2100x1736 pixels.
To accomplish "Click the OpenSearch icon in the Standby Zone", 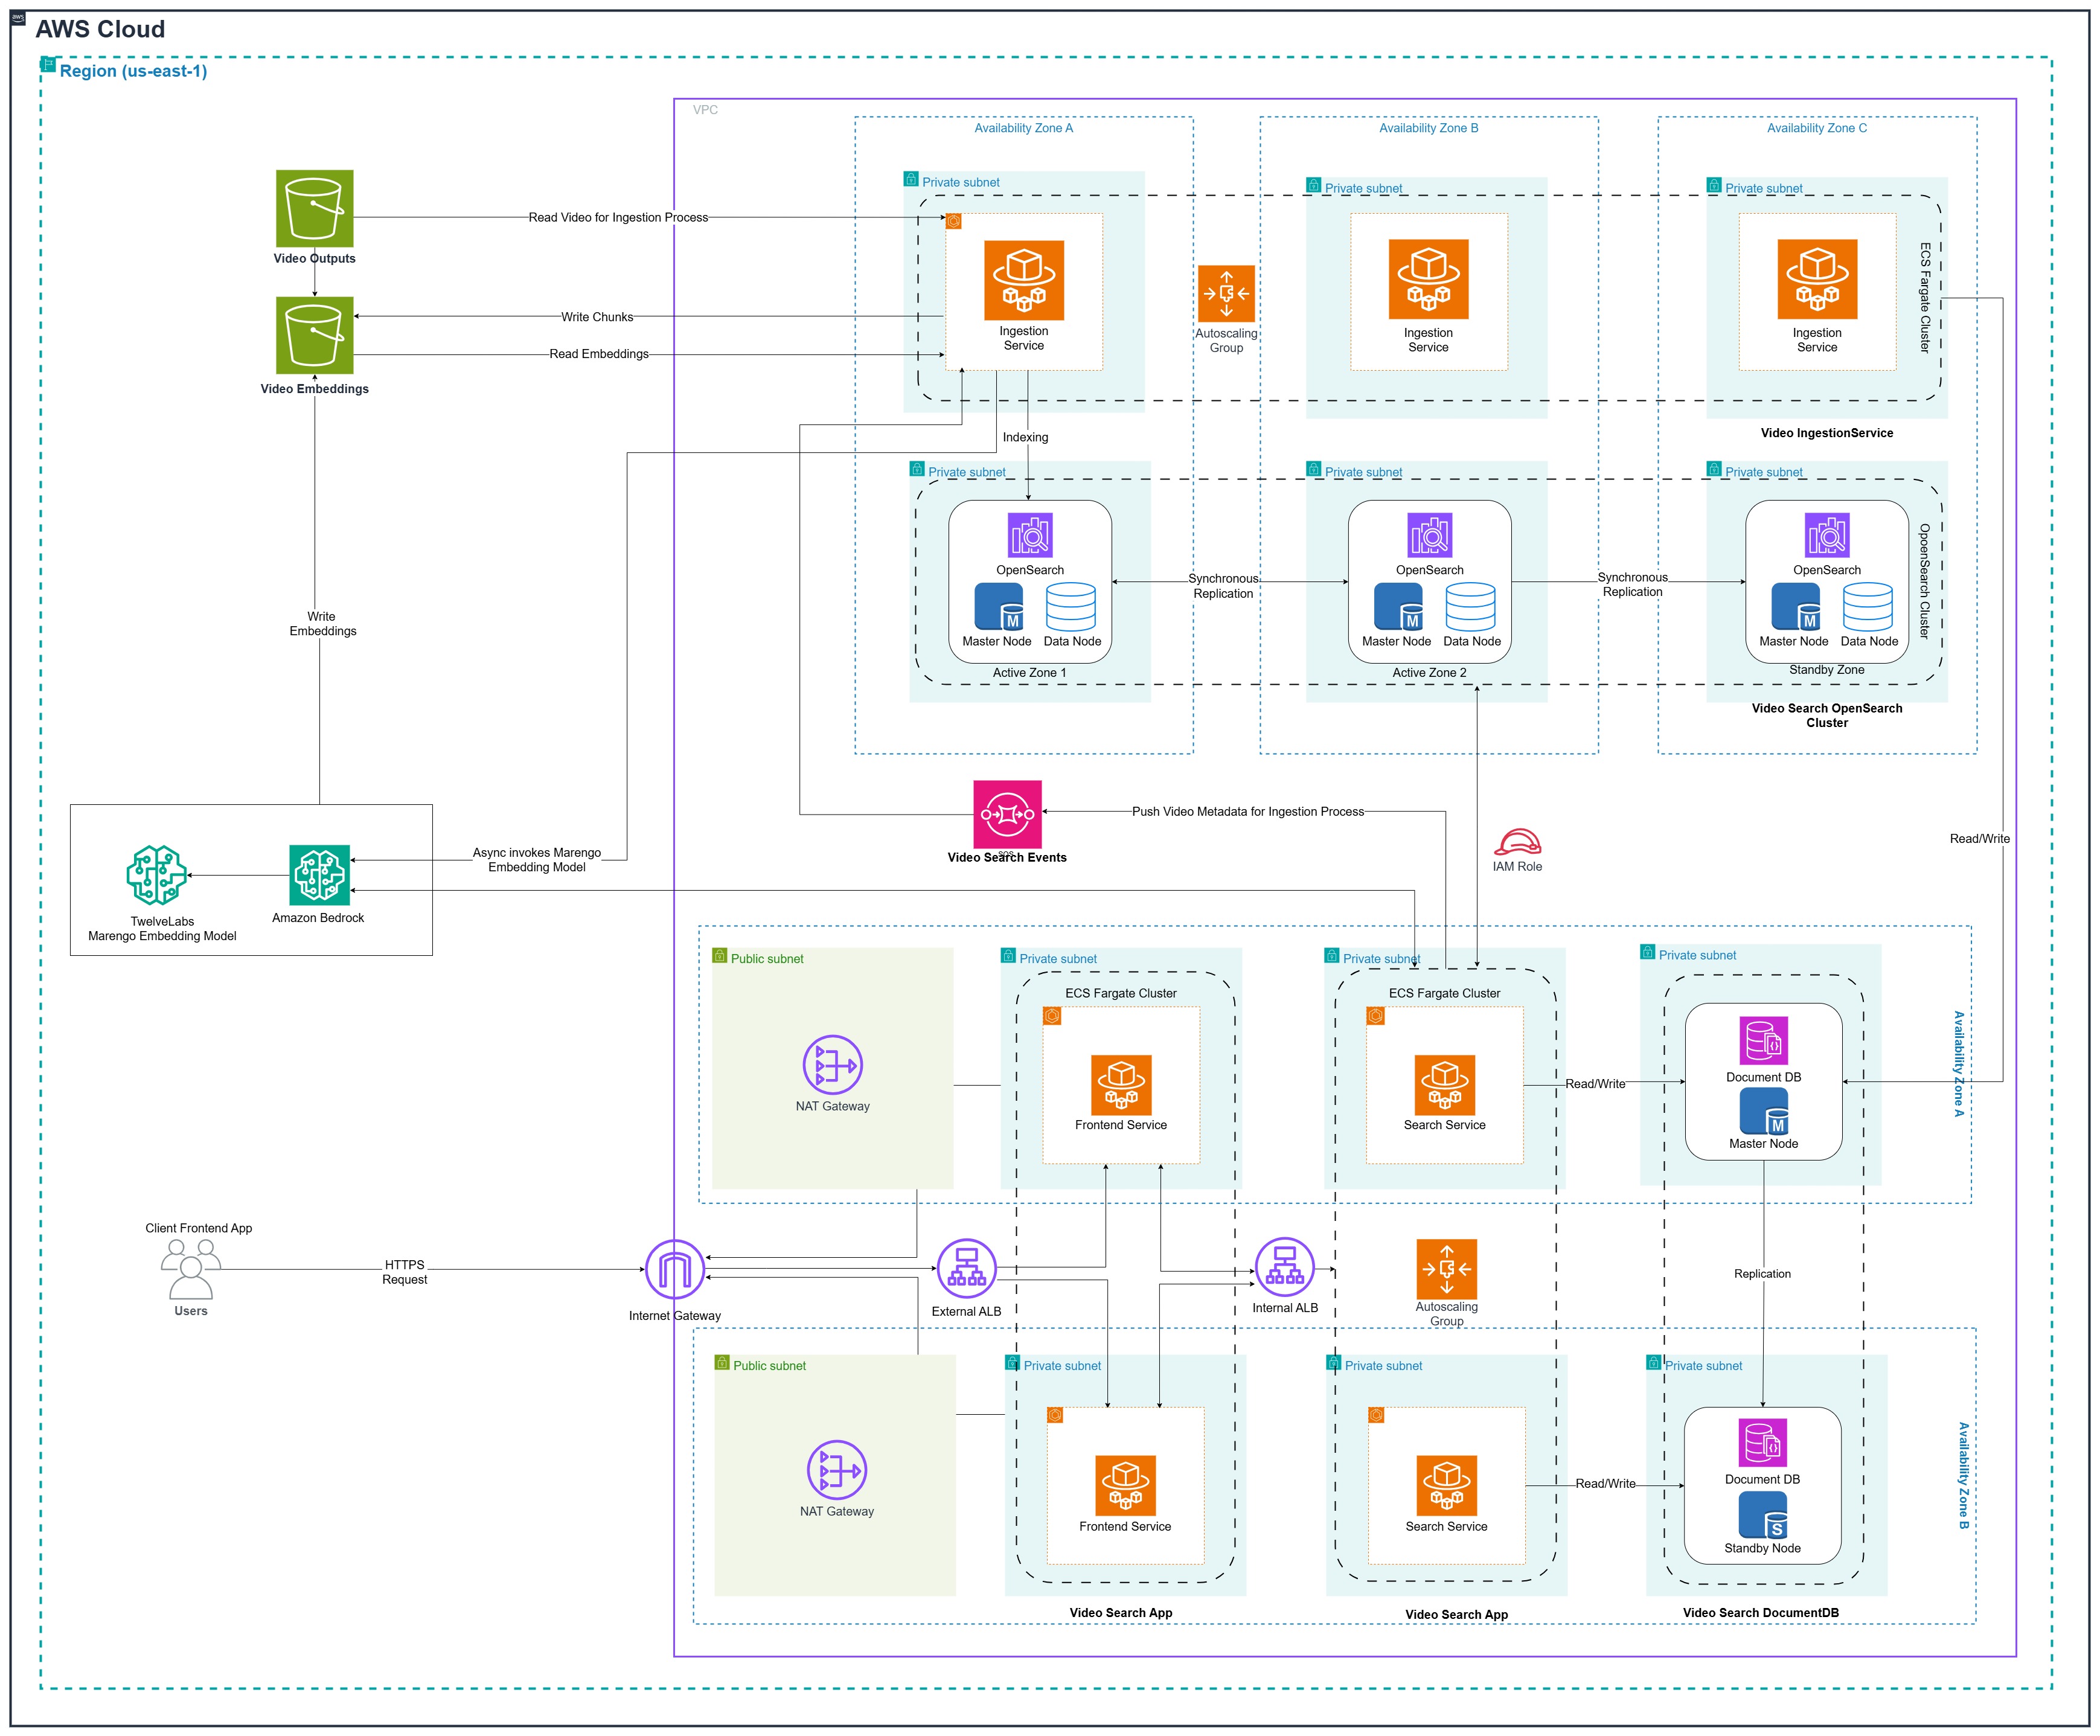I will click(1827, 535).
